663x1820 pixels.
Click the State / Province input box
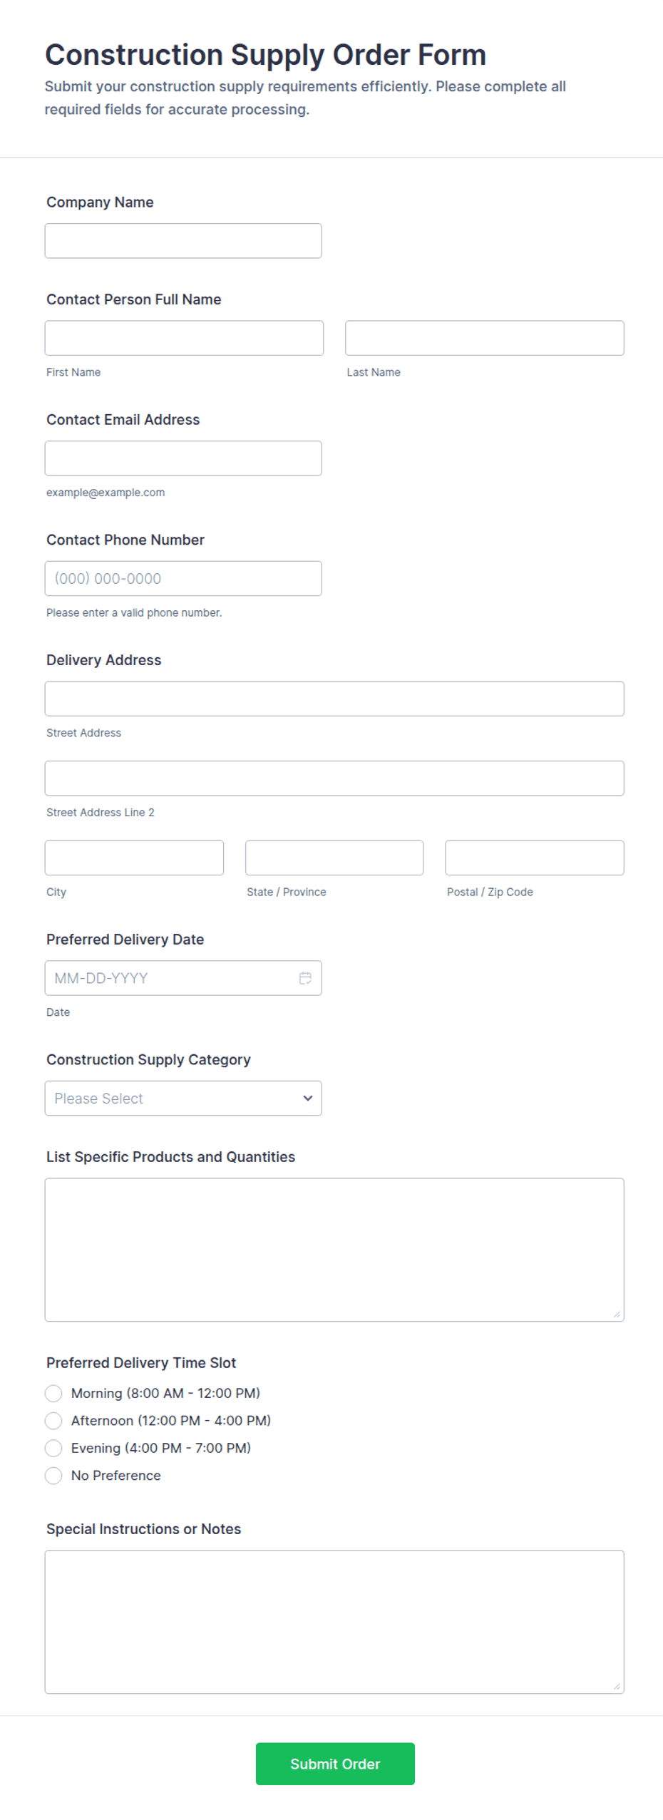(x=334, y=858)
